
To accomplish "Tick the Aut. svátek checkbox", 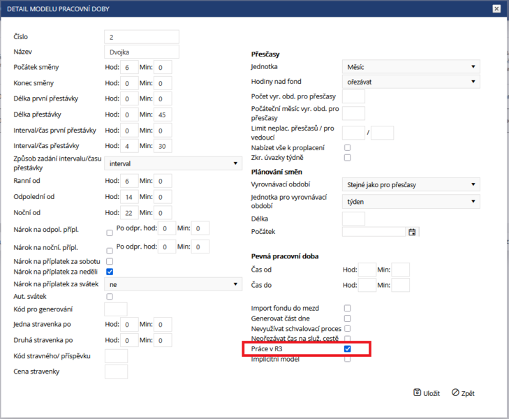I will tap(110, 297).
